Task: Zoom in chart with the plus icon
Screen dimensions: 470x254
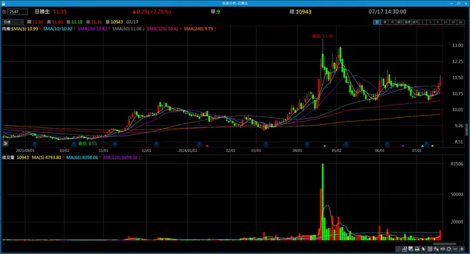Action: coord(462,249)
